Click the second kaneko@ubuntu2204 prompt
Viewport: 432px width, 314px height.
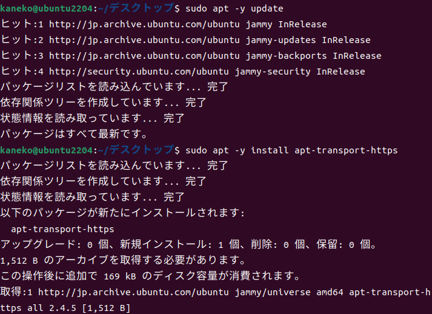(x=46, y=150)
